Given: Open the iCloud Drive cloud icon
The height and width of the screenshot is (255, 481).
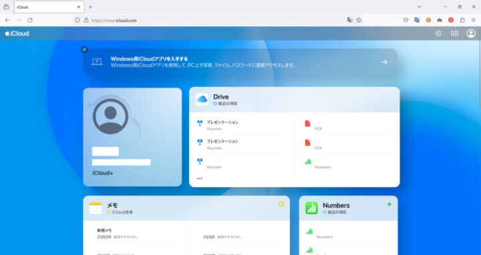Looking at the screenshot, I should click(x=202, y=99).
